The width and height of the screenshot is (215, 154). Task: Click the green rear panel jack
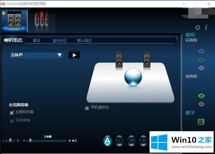[x=201, y=60]
